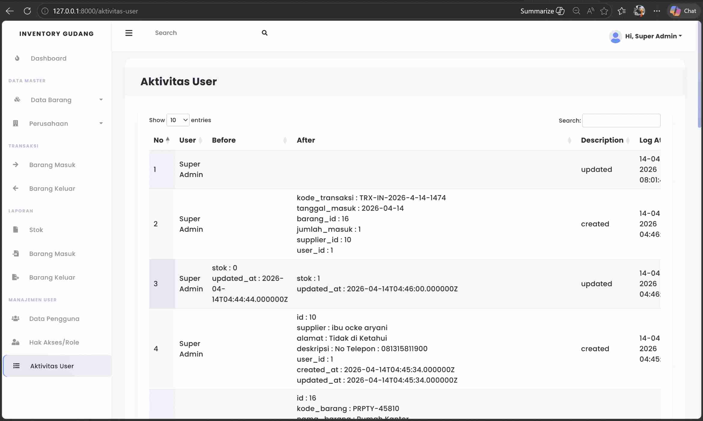Screen dimensions: 703x421
Task: Open the read aloud icon
Action: coord(590,11)
